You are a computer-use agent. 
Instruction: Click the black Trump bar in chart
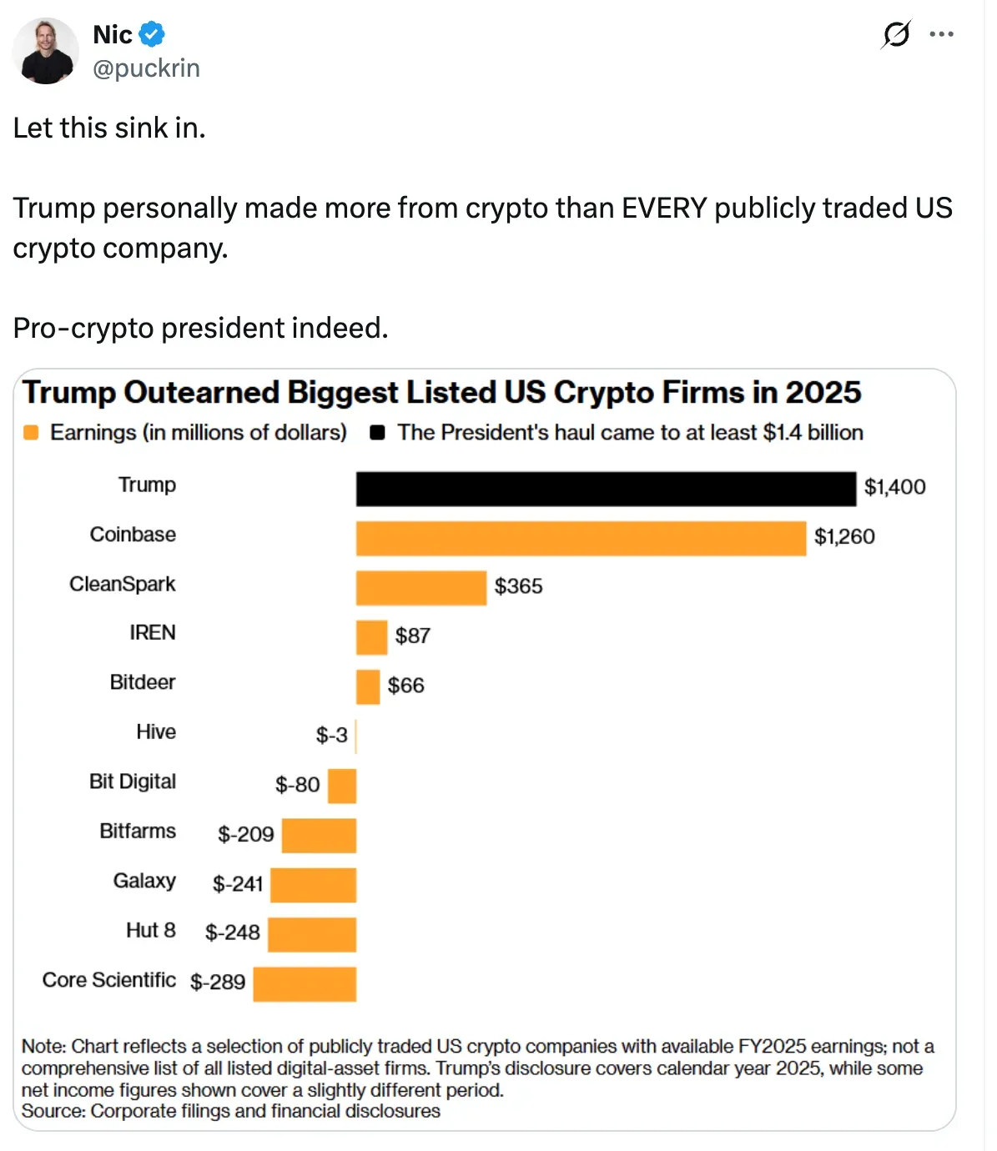606,489
